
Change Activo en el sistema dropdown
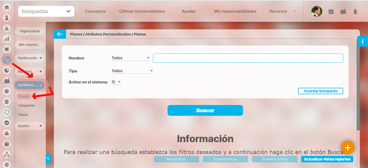(x=116, y=82)
